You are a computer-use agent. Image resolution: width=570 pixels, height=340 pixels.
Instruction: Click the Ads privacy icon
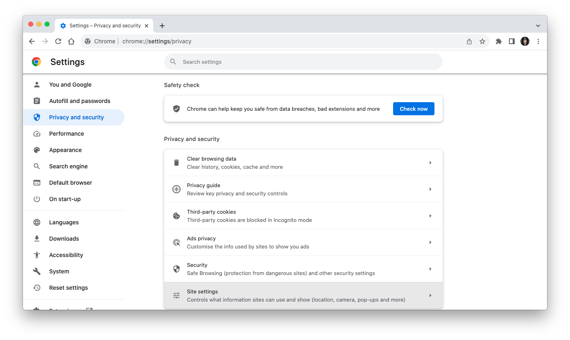point(176,242)
